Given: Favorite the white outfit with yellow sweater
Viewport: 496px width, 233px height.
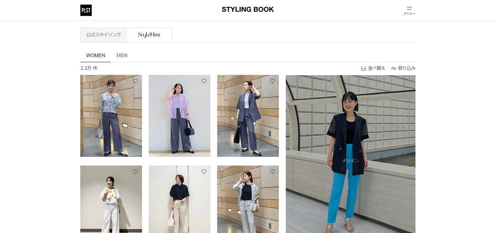Looking at the screenshot, I should 135,172.
